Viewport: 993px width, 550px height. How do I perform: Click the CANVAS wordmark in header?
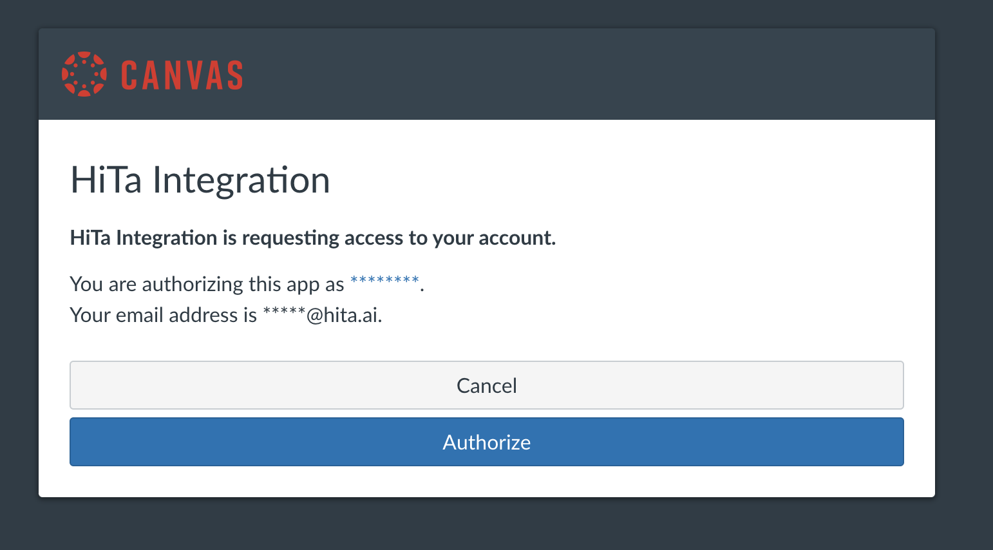click(182, 75)
